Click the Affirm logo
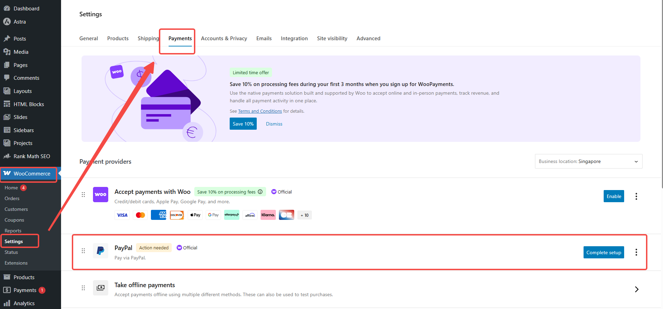 click(250, 215)
